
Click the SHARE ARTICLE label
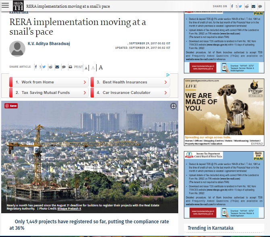click(20, 67)
